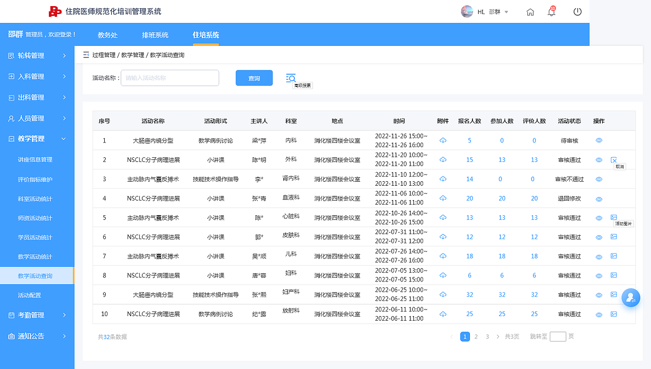The width and height of the screenshot is (651, 369).
Task: Click the blue 查询 search button
Action: pos(254,78)
